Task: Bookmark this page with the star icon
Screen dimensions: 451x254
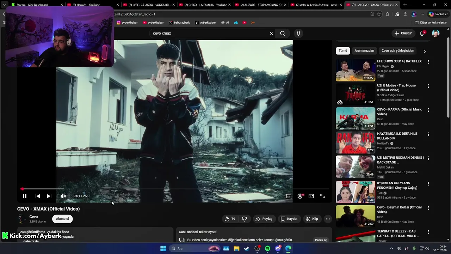Action: [379, 14]
